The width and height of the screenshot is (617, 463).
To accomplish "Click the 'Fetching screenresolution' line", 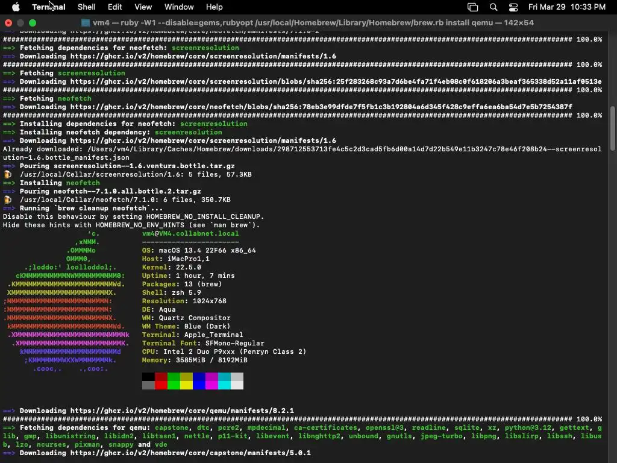I will 64,73.
